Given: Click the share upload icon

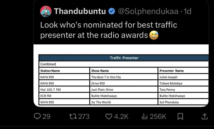Looking at the screenshot, I should point(204,116).
